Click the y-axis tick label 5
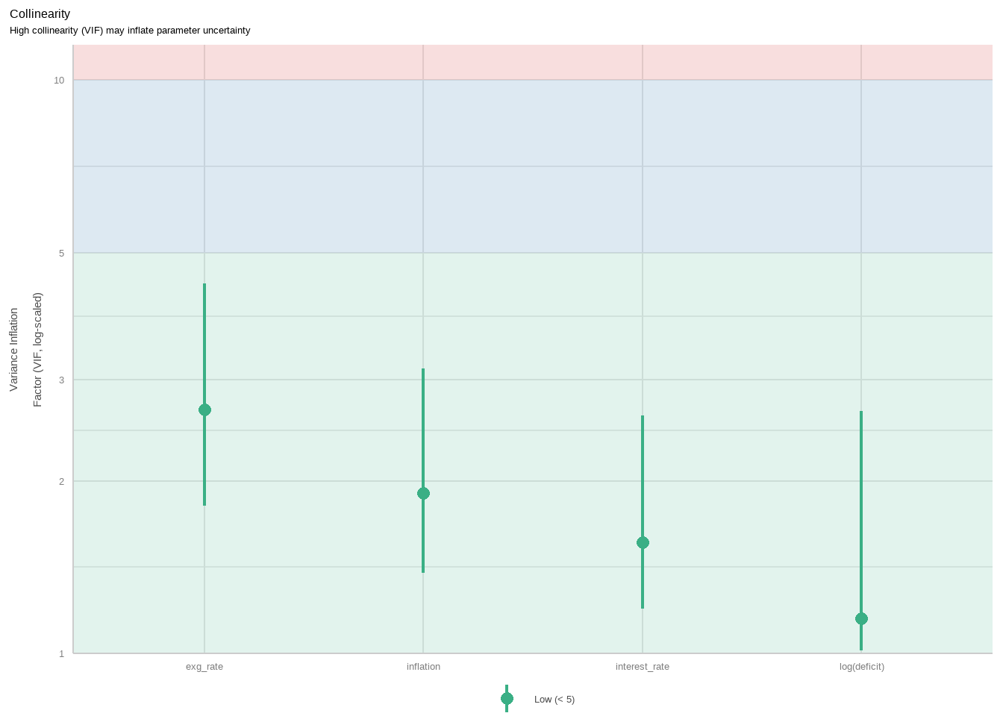This screenshot has width=1003, height=716. tap(61, 254)
